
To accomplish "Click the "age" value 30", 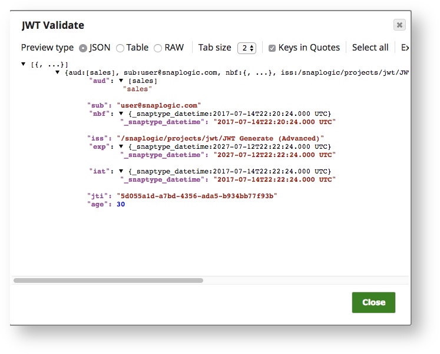I will (x=120, y=204).
